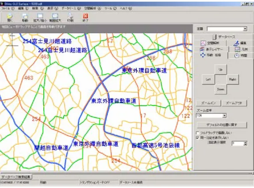Expand the 主題 dropdown

click(245, 29)
